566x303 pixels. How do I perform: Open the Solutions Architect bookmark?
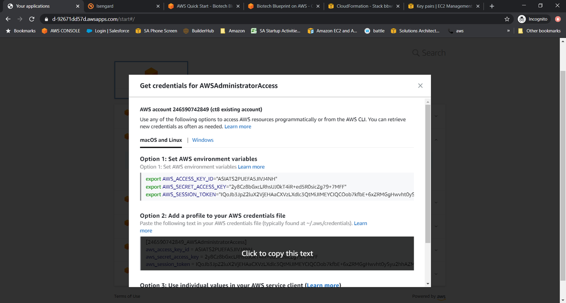415,31
